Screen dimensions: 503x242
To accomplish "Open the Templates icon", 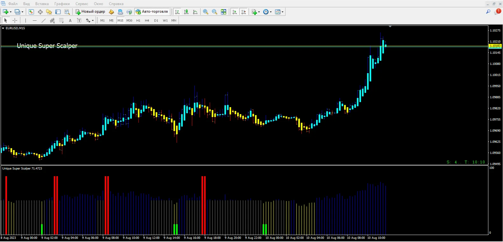I will [x=278, y=12].
